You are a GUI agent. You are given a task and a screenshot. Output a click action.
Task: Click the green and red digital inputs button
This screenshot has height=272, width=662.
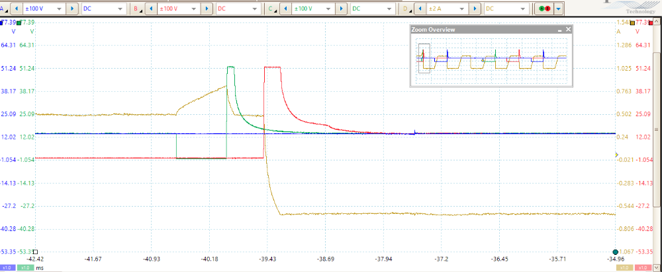(x=544, y=9)
